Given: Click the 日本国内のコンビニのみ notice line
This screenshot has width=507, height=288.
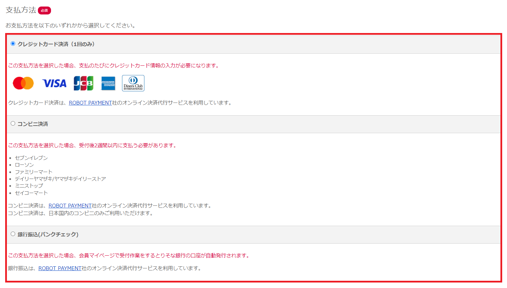Looking at the screenshot, I should point(81,213).
